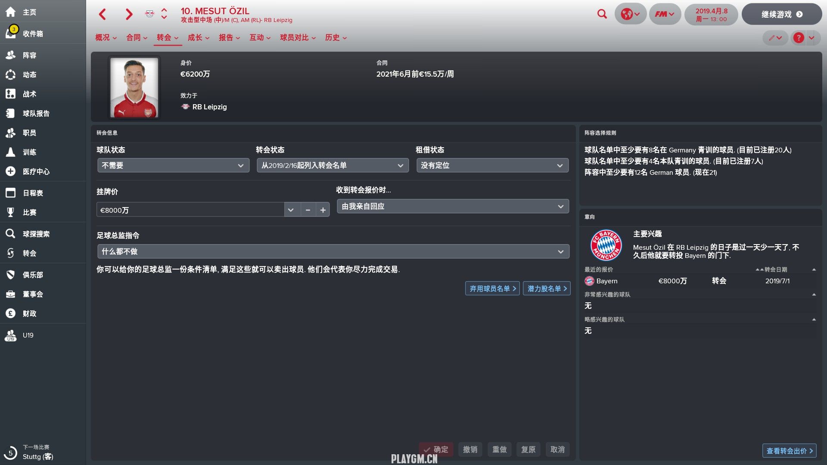Open the 成长 development menu
The height and width of the screenshot is (465, 827).
[199, 37]
